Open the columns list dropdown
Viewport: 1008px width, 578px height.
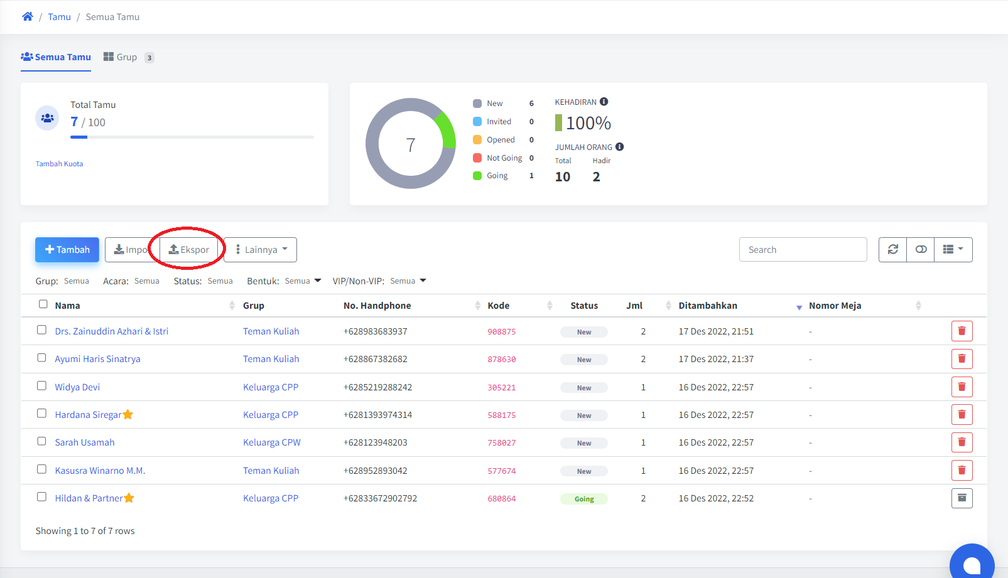(x=953, y=250)
